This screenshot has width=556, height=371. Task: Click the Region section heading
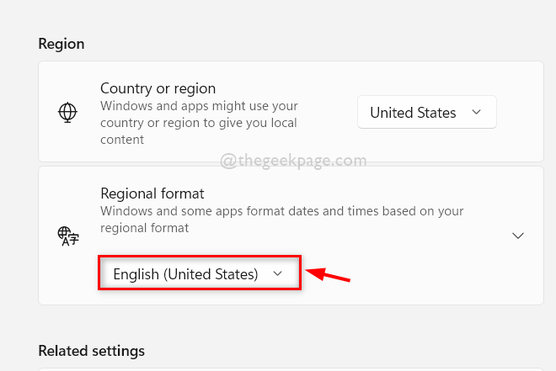61,44
